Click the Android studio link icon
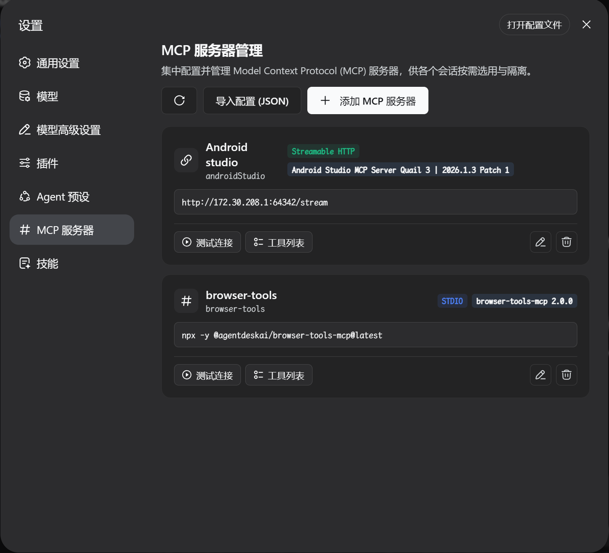The width and height of the screenshot is (609, 553). click(x=186, y=160)
